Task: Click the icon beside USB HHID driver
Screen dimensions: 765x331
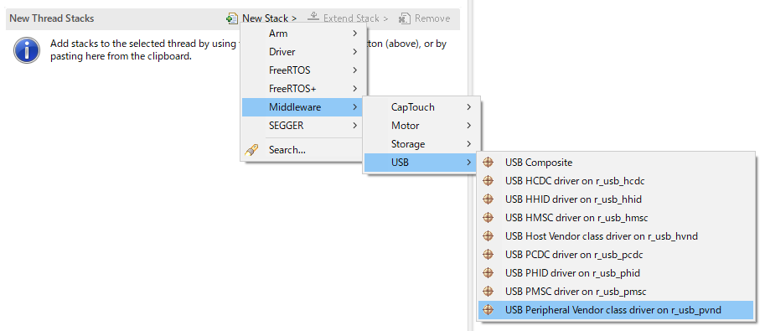Action: (488, 199)
